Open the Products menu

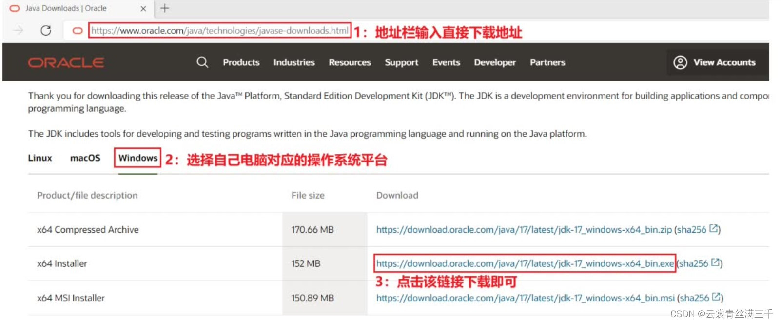(241, 62)
